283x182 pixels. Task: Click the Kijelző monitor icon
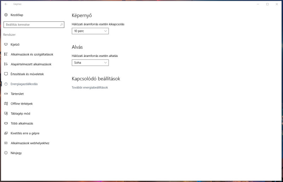coord(6,45)
